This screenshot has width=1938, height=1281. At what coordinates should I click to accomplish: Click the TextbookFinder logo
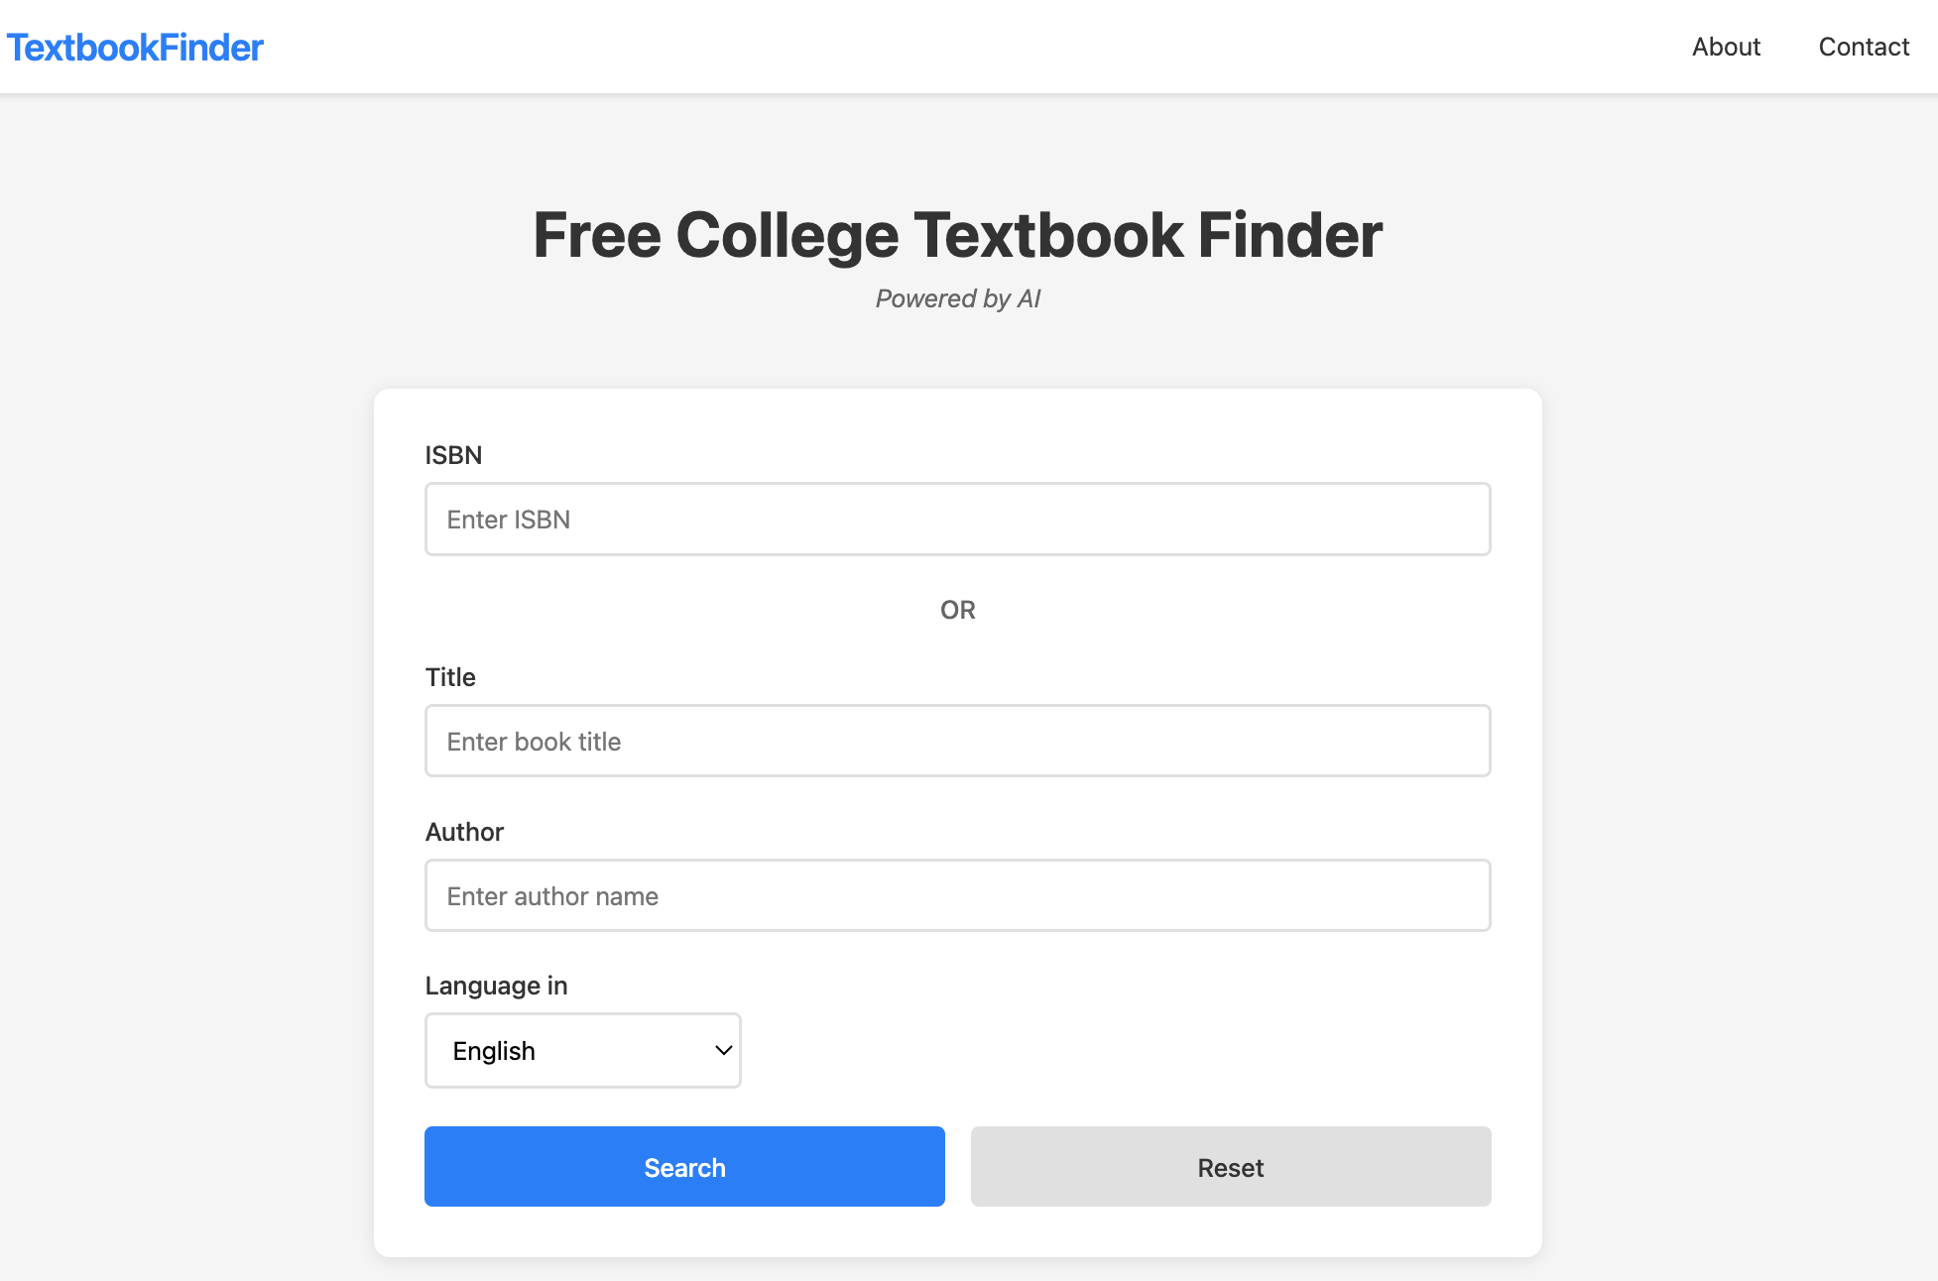(135, 47)
